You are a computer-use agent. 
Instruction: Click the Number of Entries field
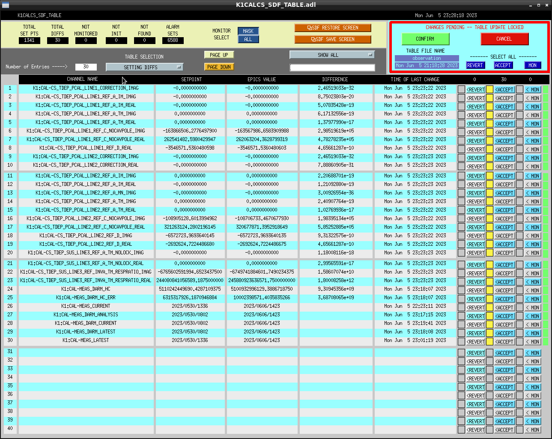pyautogui.click(x=86, y=67)
